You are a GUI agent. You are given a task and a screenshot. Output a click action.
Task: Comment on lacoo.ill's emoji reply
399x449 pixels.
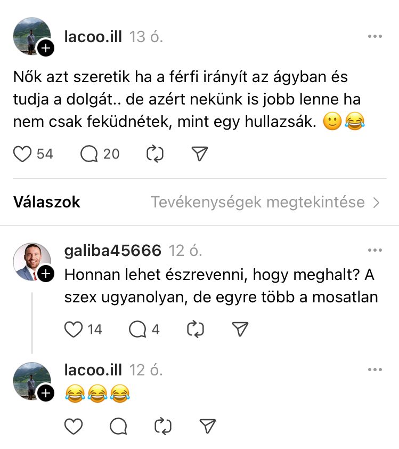[118, 426]
